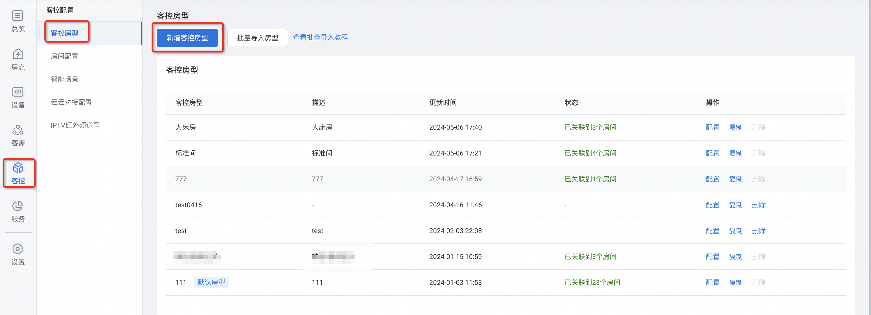Viewport: 871px width, 315px height.
Task: Click 已关联到1个房间 status text
Action: [590, 179]
